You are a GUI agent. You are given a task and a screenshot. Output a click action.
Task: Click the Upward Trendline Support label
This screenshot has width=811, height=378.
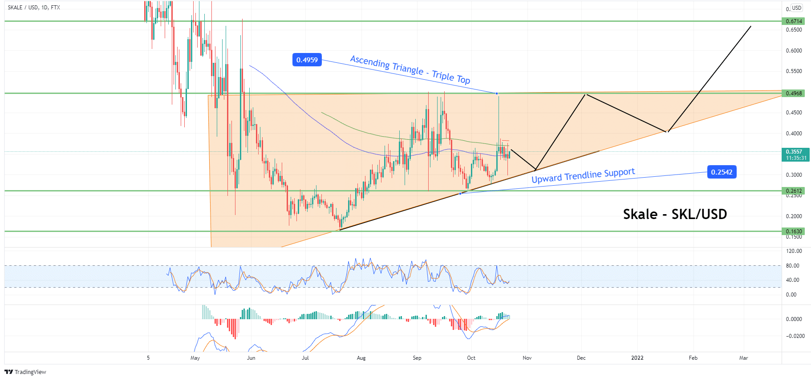(x=583, y=175)
